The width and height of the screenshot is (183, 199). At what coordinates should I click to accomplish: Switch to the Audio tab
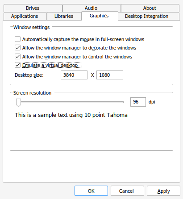point(91,8)
